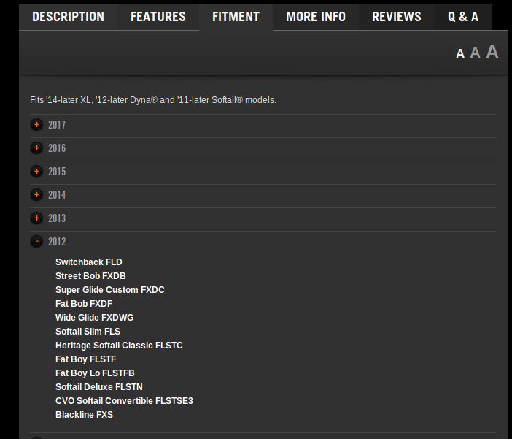Screen dimensions: 512x439
Task: Select the largest text size A
Action: pos(492,51)
